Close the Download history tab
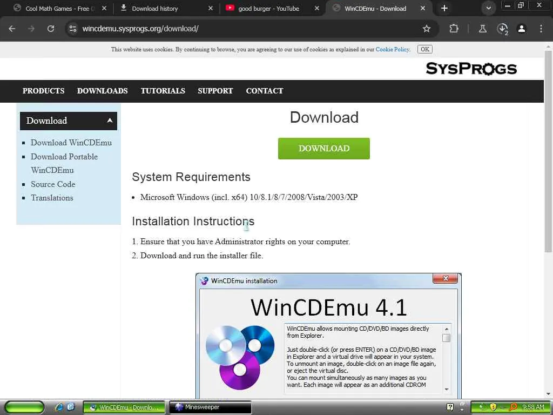 pyautogui.click(x=211, y=8)
